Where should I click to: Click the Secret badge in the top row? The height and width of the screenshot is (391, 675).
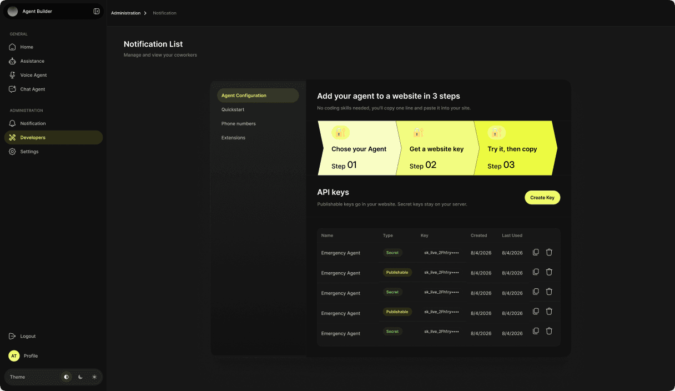[392, 253]
